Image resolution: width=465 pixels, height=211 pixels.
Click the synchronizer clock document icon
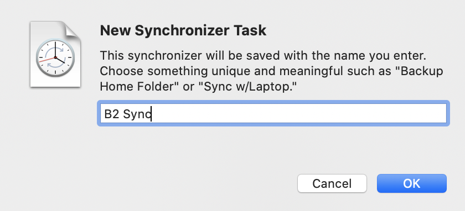click(x=55, y=54)
